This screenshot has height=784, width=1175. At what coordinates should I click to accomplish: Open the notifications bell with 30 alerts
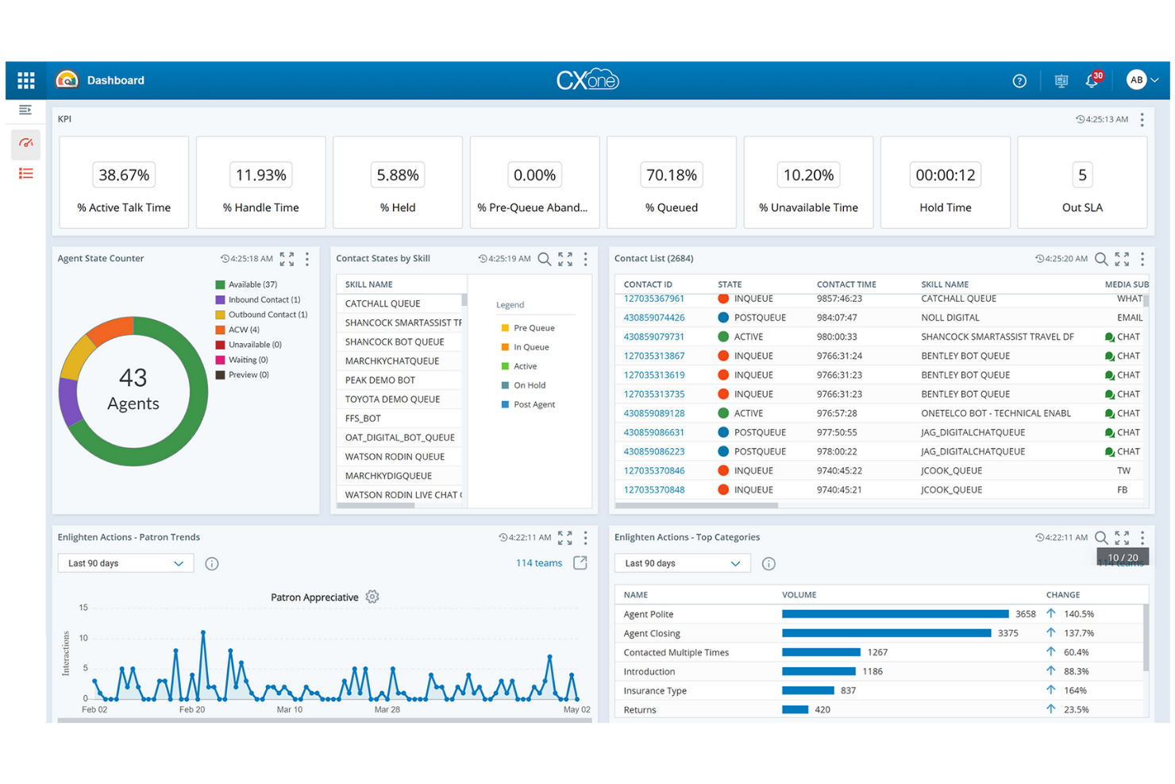[1092, 80]
